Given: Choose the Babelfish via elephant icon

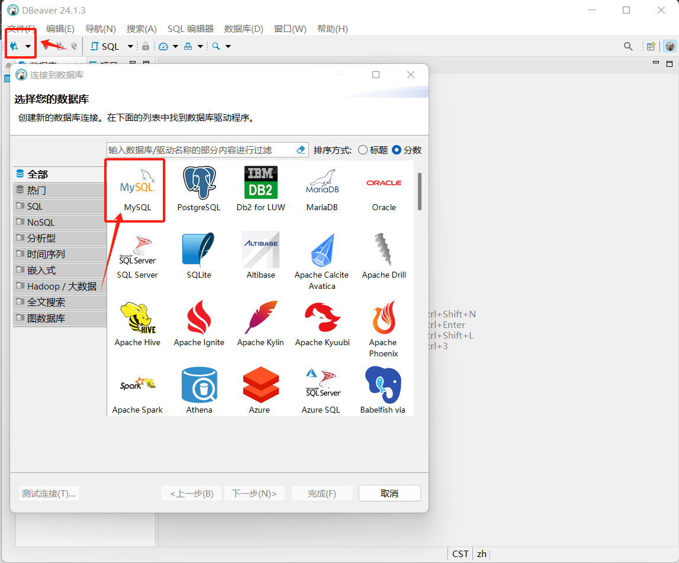Looking at the screenshot, I should click(x=384, y=384).
